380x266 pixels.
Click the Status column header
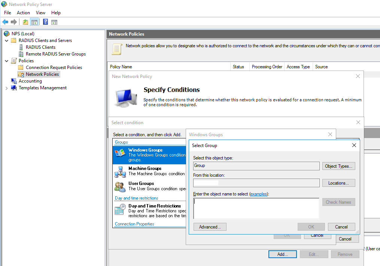click(240, 67)
